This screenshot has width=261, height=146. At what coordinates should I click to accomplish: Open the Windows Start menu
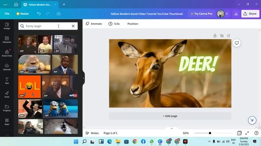coord(76,142)
